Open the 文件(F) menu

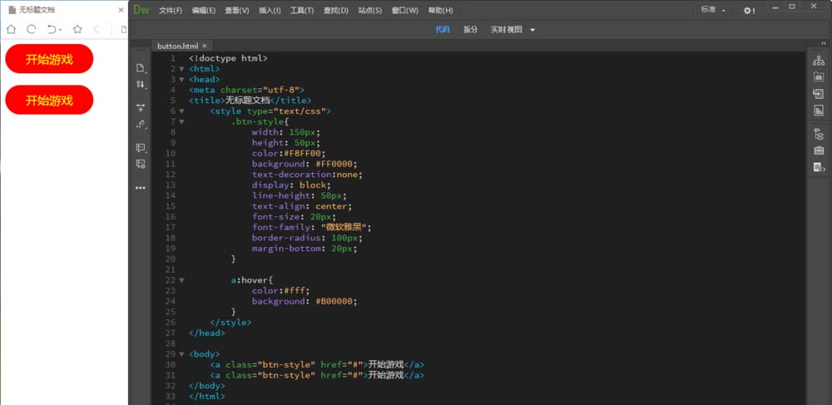point(171,11)
